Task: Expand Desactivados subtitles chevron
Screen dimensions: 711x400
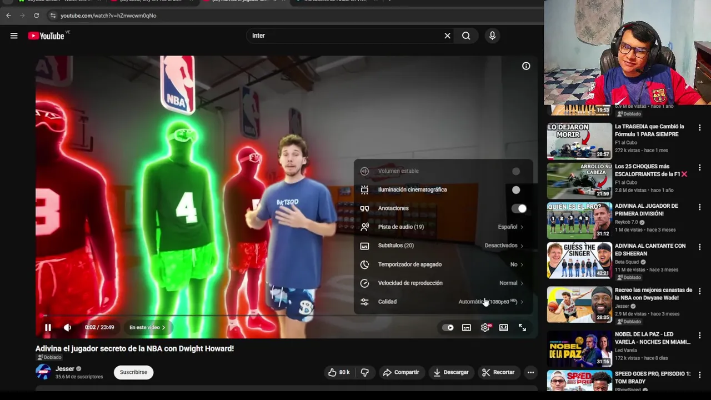Action: (x=522, y=246)
